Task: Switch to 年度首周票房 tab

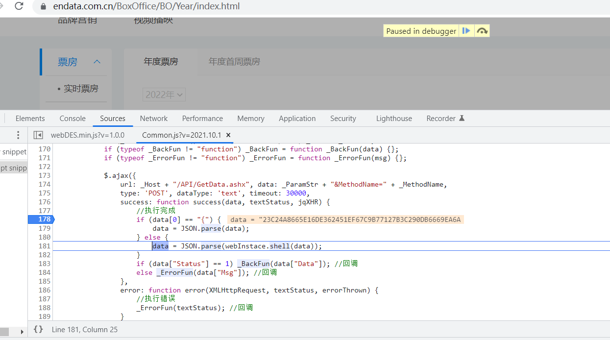Action: coord(234,62)
